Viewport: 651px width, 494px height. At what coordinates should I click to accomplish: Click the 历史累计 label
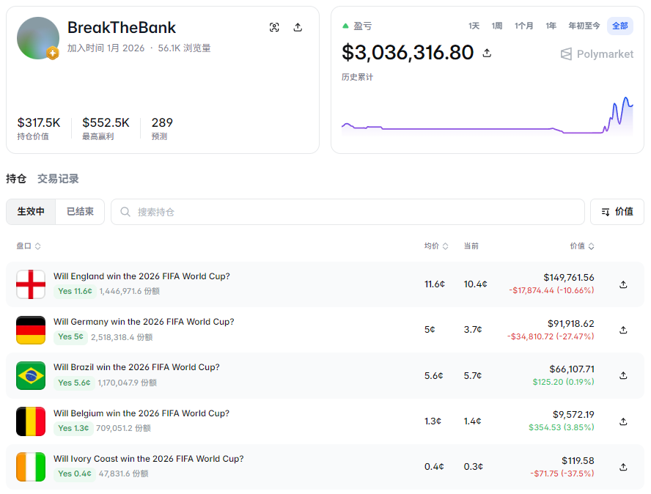coord(357,77)
